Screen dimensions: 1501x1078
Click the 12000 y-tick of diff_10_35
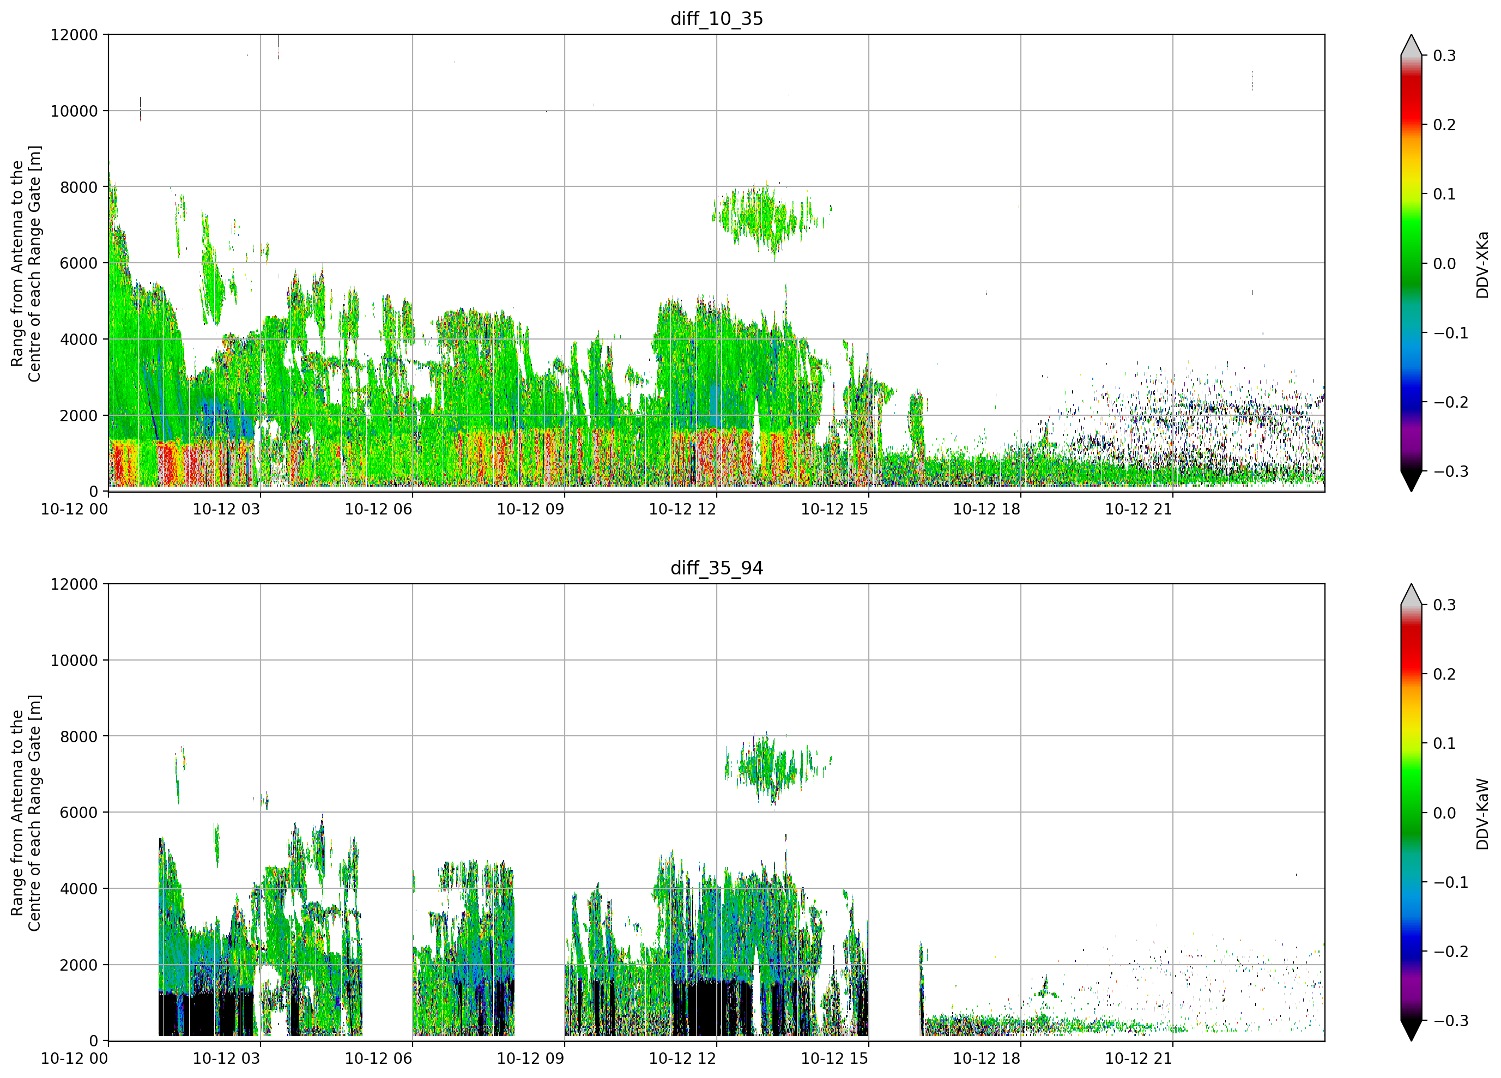(x=74, y=34)
